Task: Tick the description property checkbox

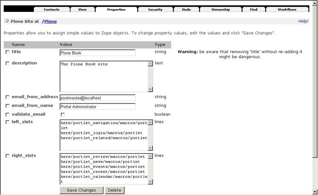Action: (8, 64)
